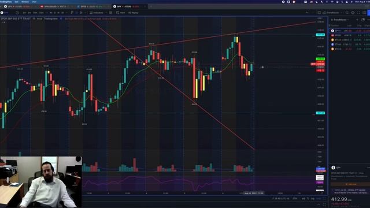Take a chart snapshot icon
This screenshot has width=370, height=208.
pos(364,13)
